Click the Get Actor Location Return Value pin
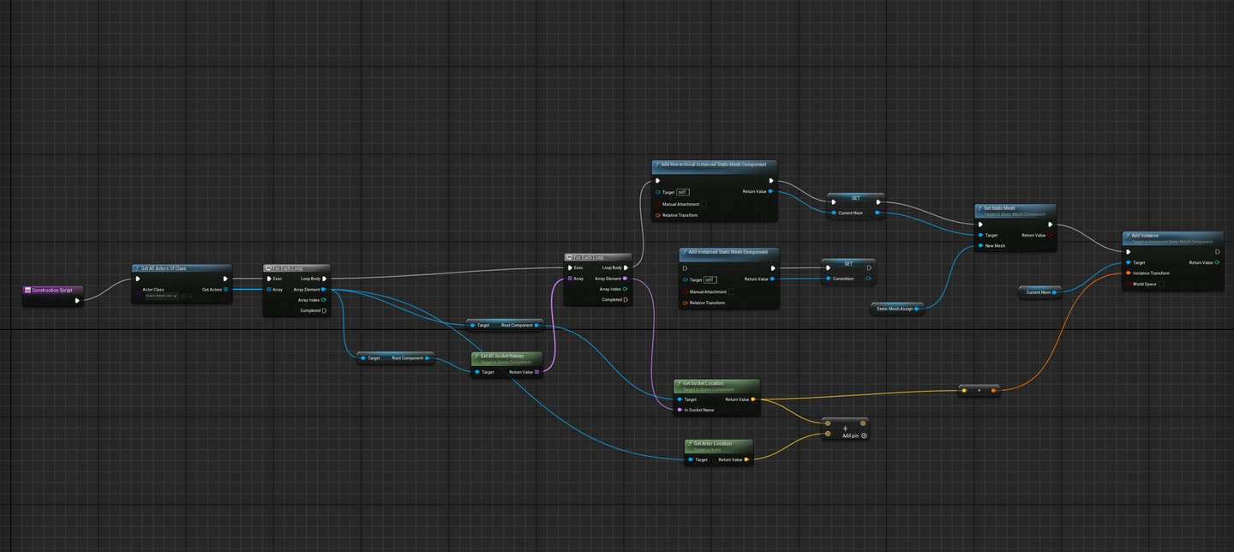Screen dimensions: 1234x552 pos(746,459)
